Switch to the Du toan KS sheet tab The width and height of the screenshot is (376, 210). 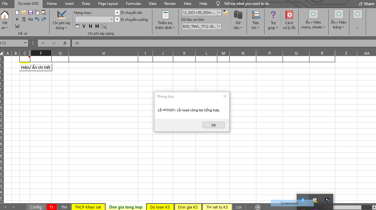click(160, 207)
